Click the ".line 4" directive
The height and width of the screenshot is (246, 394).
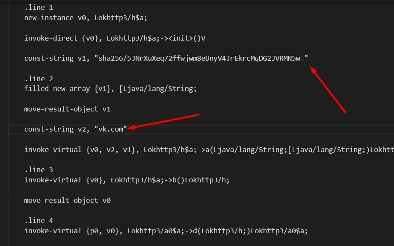[x=39, y=221]
